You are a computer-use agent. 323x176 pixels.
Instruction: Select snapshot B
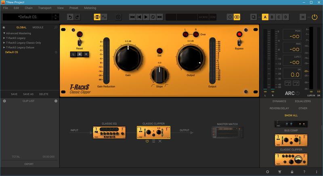tap(272, 17)
